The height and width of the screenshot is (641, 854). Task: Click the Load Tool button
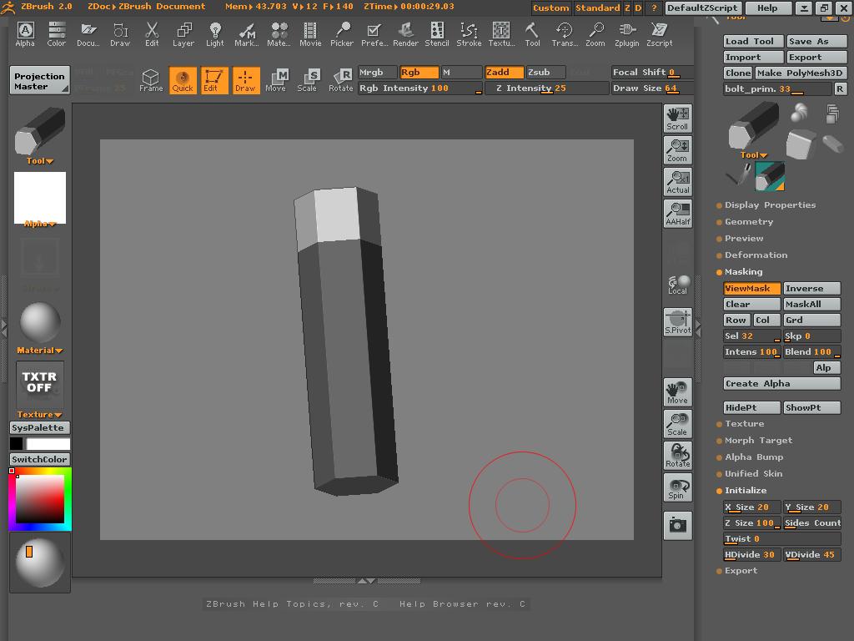tap(753, 42)
